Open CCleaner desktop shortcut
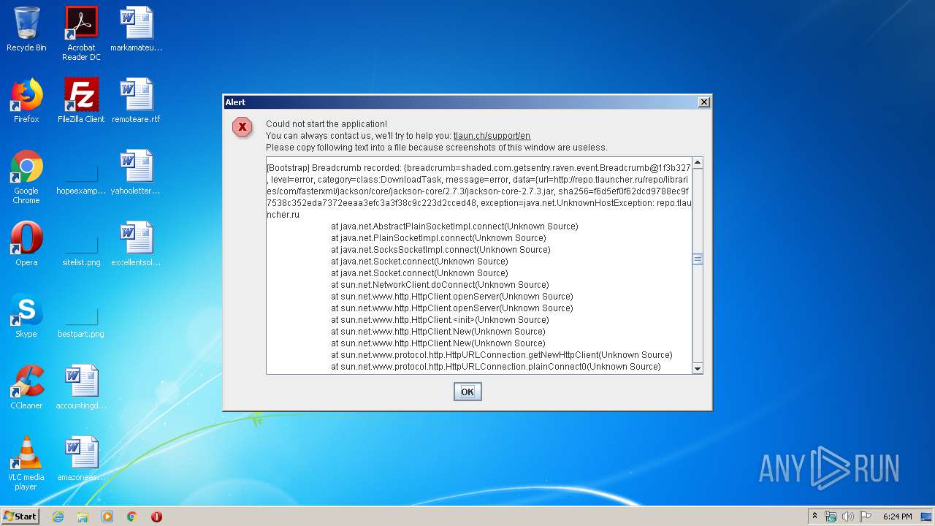Image resolution: width=935 pixels, height=526 pixels. [26, 387]
